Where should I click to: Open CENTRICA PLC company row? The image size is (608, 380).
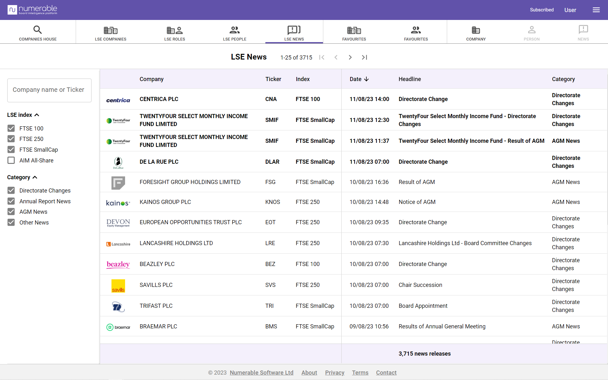coord(354,99)
